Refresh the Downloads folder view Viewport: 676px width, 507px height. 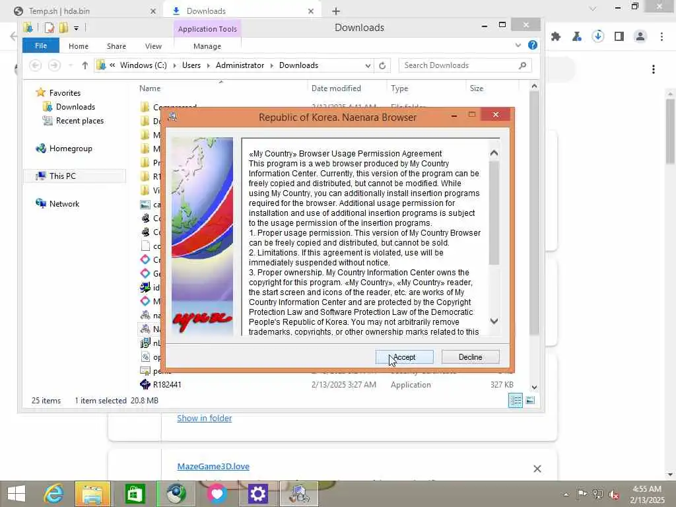[382, 65]
